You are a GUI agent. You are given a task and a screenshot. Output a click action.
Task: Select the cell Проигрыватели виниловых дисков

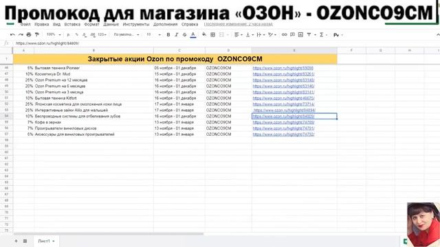[93, 128]
